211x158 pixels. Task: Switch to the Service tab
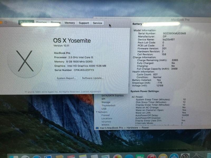[97, 23]
